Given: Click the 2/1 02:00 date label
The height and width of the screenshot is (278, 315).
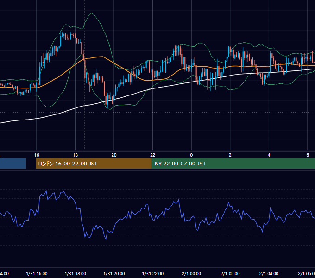Looking at the screenshot, I should [230, 273].
